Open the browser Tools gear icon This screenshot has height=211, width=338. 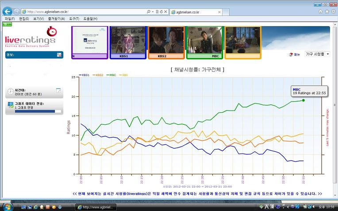334,12
